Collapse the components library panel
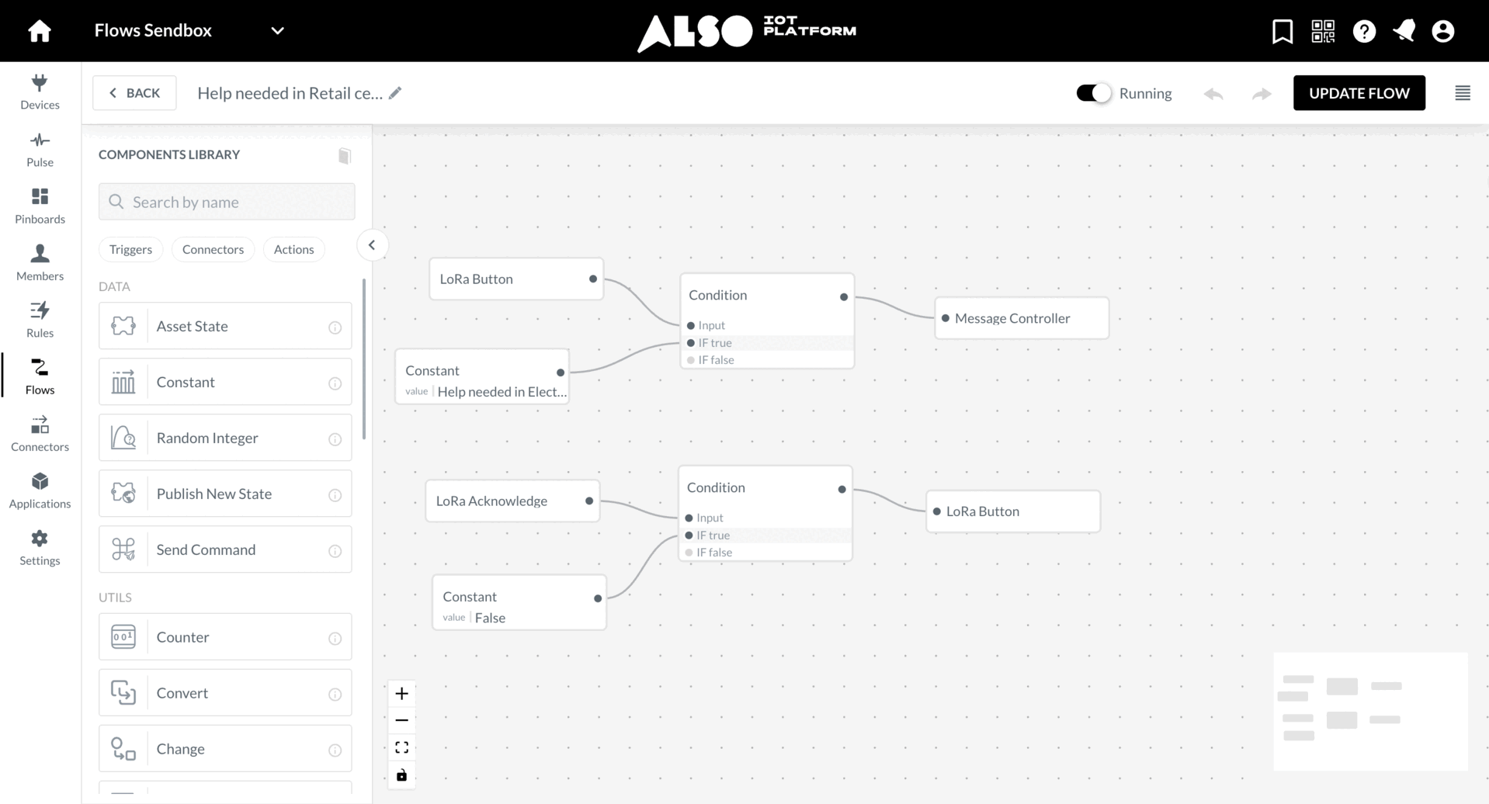The image size is (1489, 804). (372, 245)
